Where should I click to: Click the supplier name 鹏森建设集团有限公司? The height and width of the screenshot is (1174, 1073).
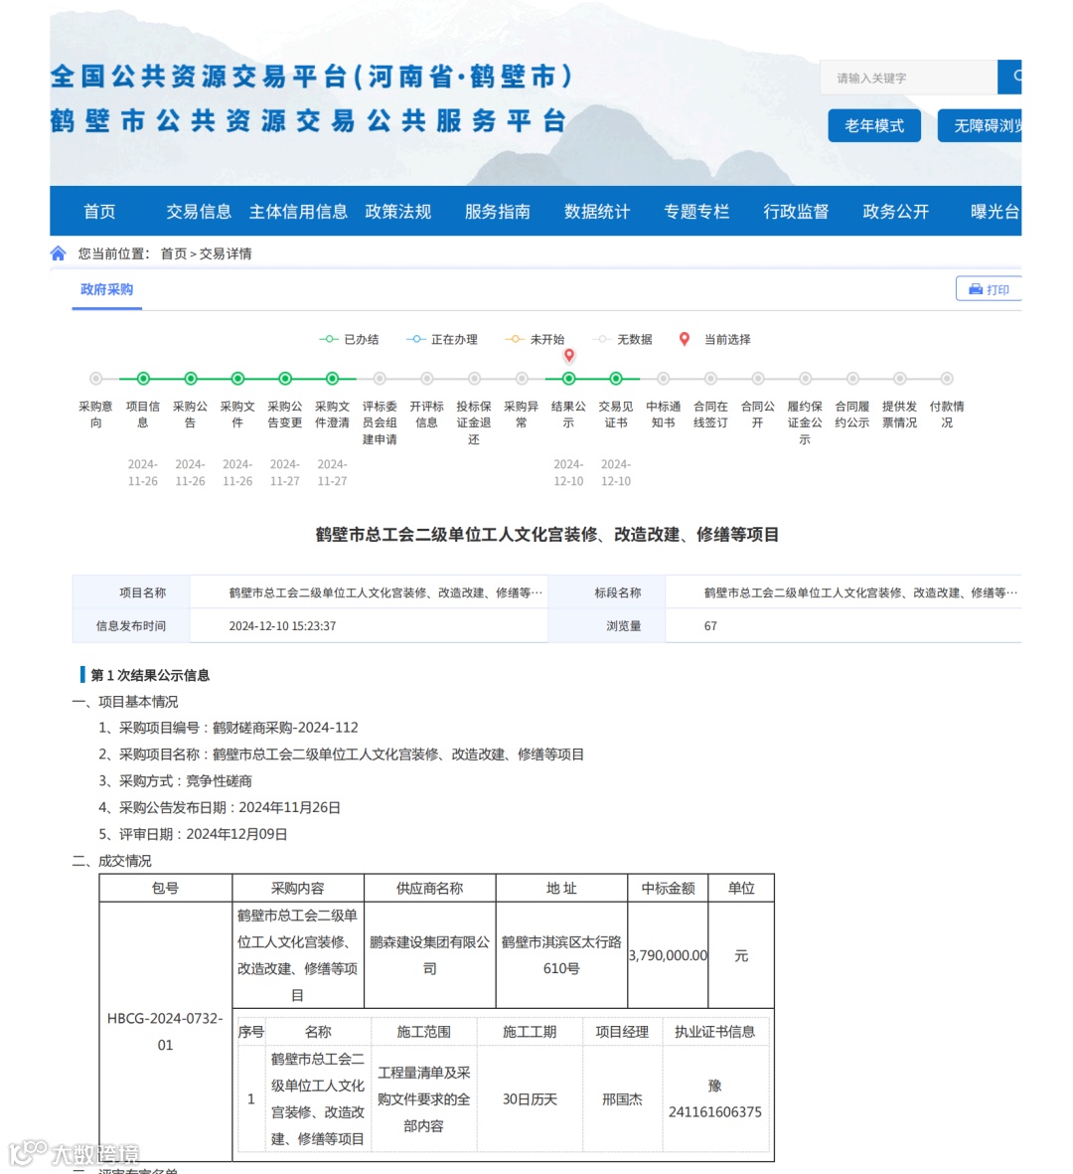(429, 955)
